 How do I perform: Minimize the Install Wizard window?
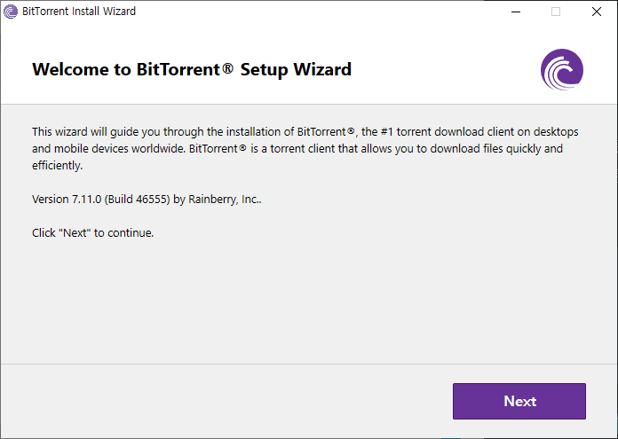point(516,12)
